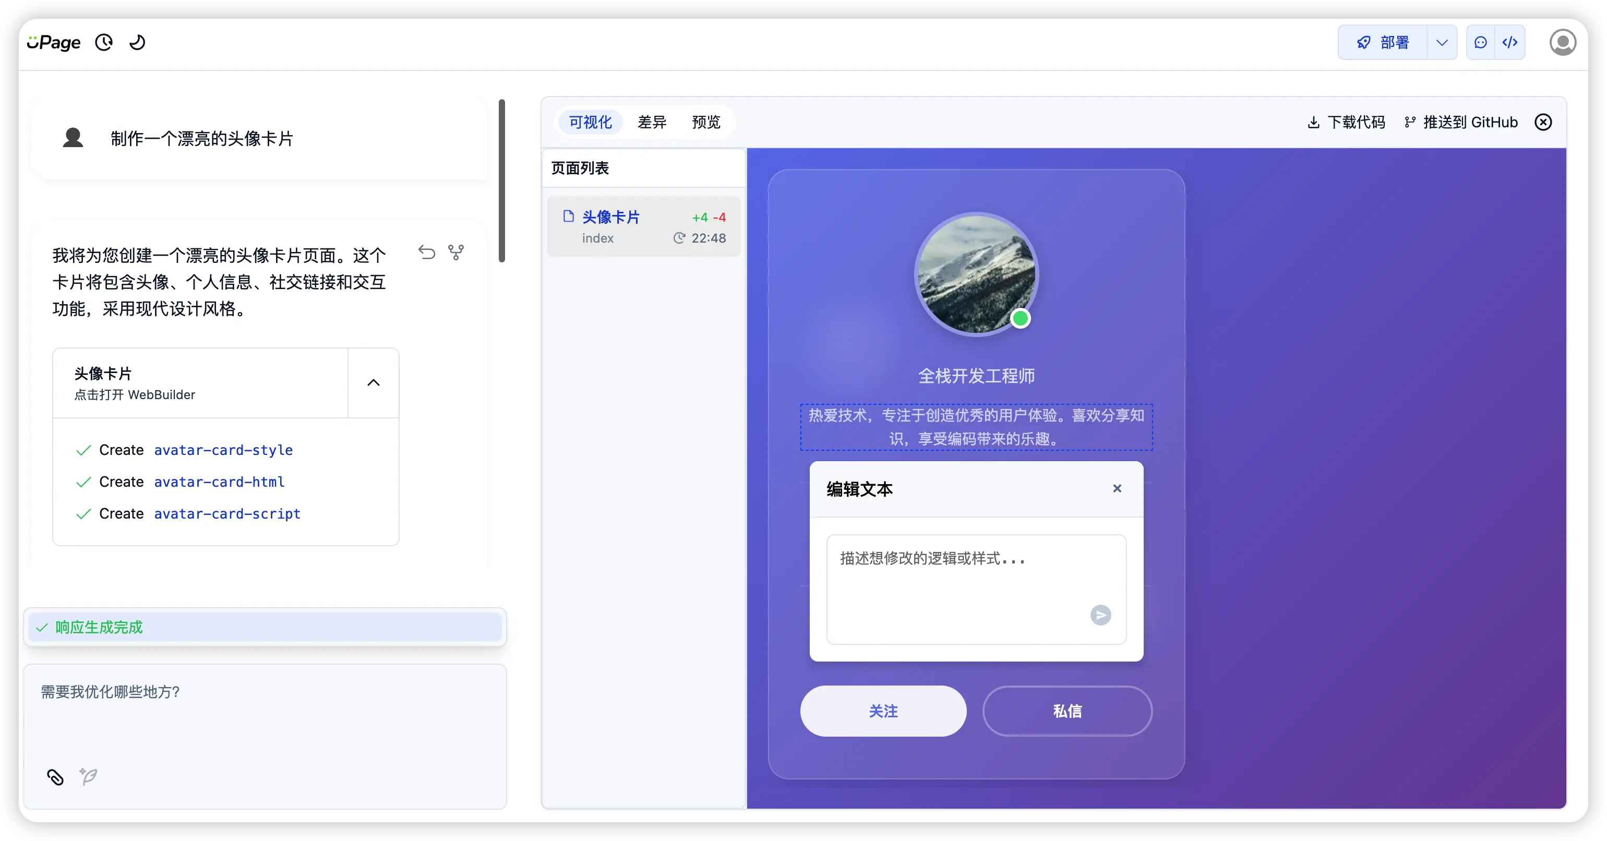Viewport: 1607px width, 841px height.
Task: Click the fork conversation icon
Action: coord(456,252)
